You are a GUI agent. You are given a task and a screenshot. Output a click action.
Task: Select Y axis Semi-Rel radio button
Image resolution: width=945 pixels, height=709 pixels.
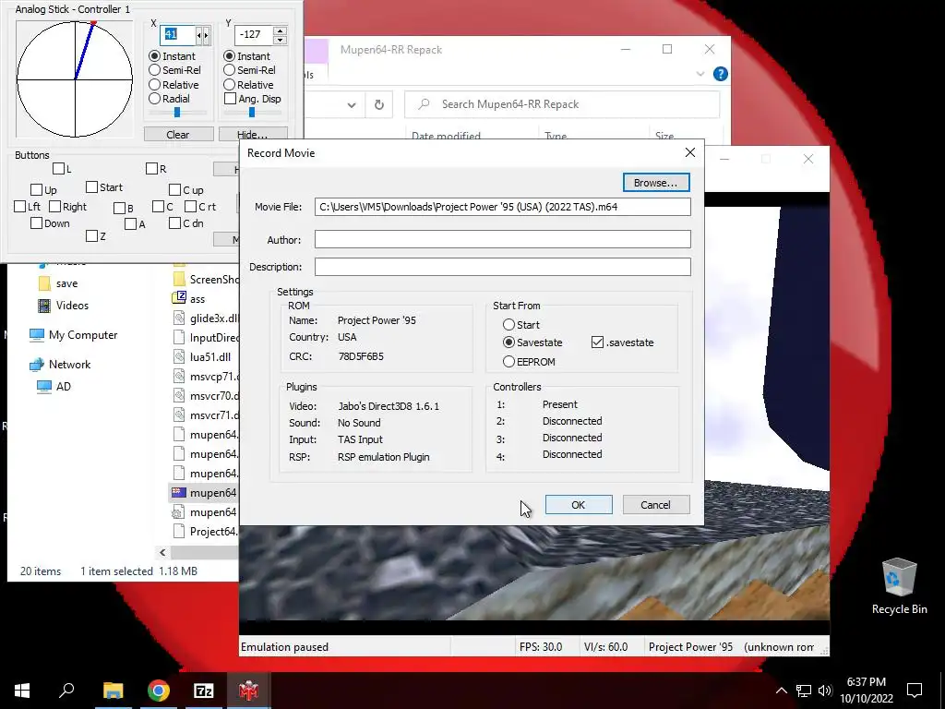point(230,70)
